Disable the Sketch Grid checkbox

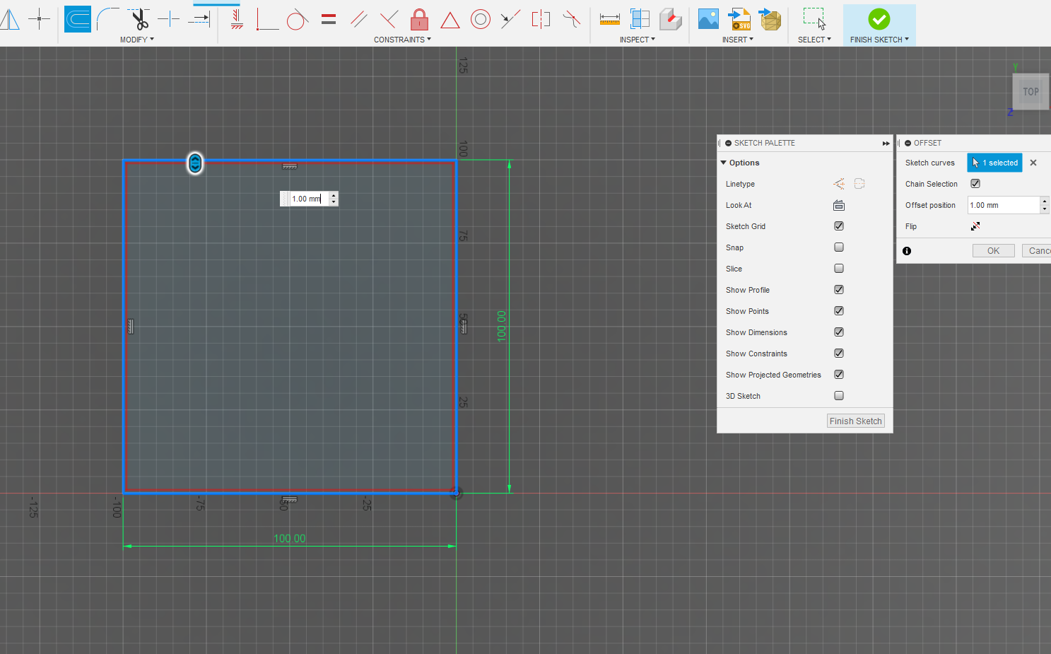pyautogui.click(x=839, y=226)
